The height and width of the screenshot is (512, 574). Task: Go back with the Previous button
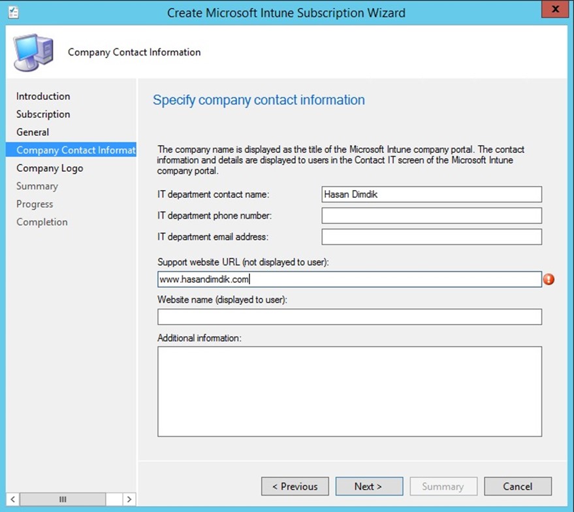295,487
